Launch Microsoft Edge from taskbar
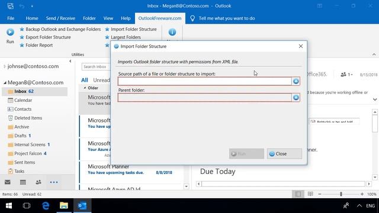379x213 pixels. [x=46, y=206]
